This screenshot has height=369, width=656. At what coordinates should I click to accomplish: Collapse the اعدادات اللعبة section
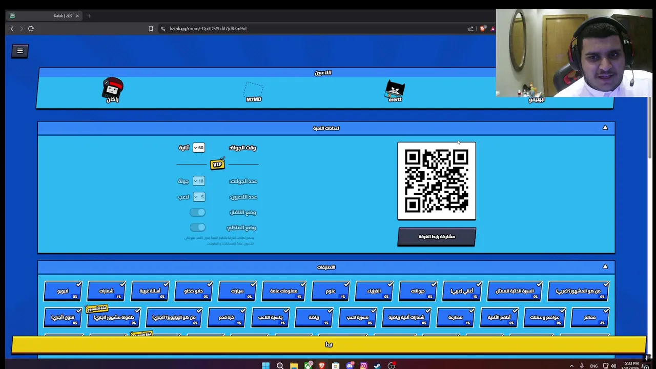click(x=605, y=128)
